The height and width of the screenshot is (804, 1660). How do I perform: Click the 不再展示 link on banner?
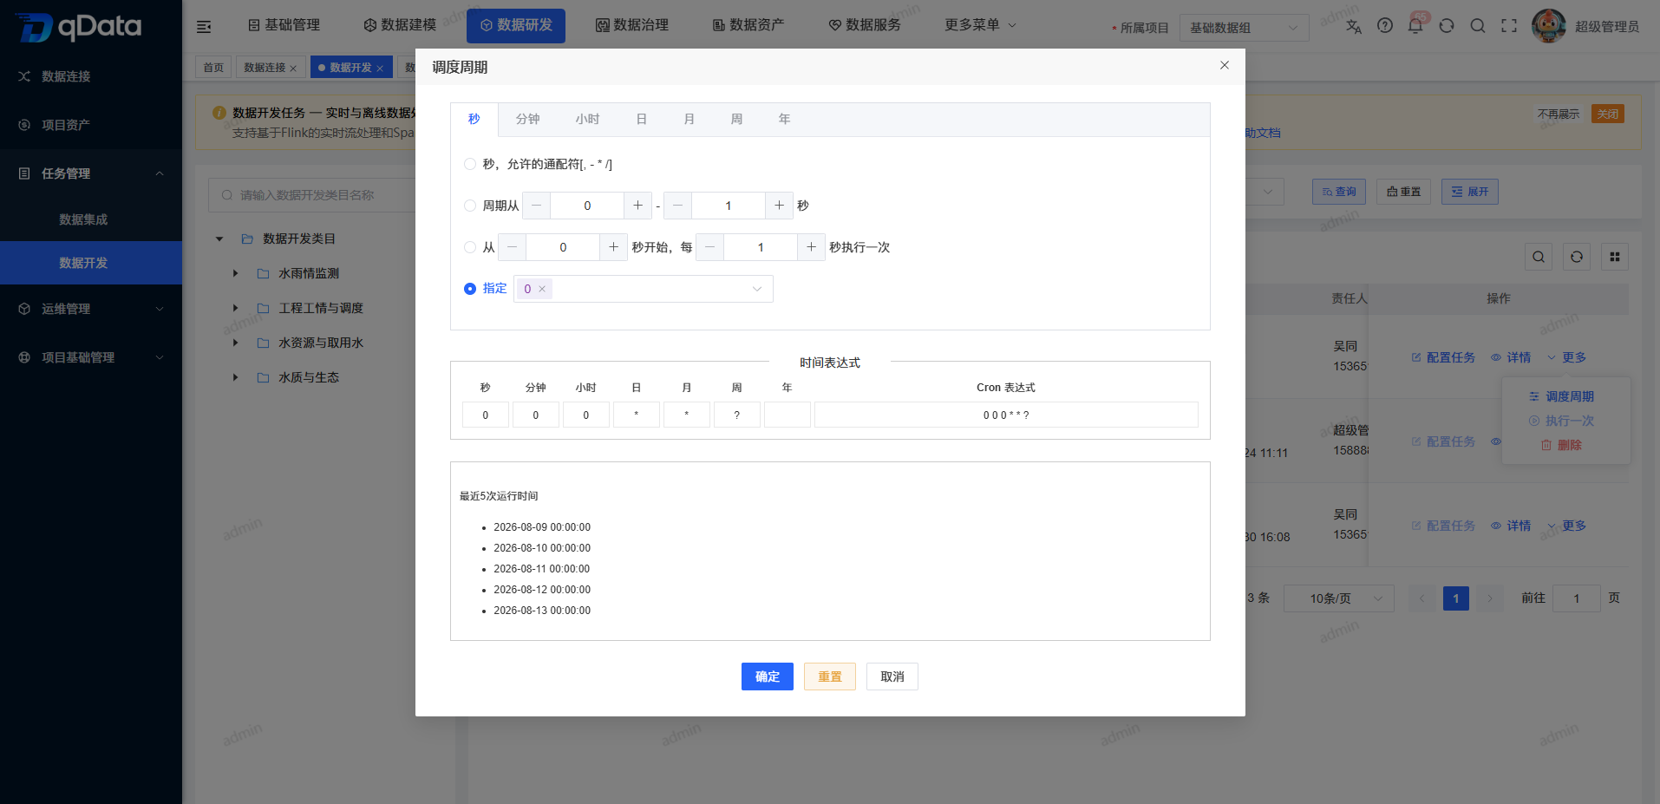[1559, 114]
